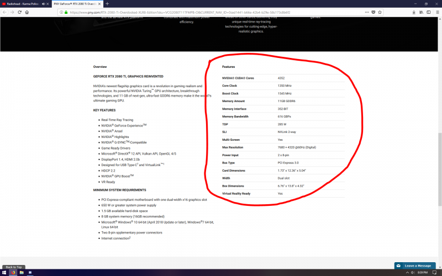Click the VR Ready list item
Viewport: 442px width, 276px height.
coord(108,182)
